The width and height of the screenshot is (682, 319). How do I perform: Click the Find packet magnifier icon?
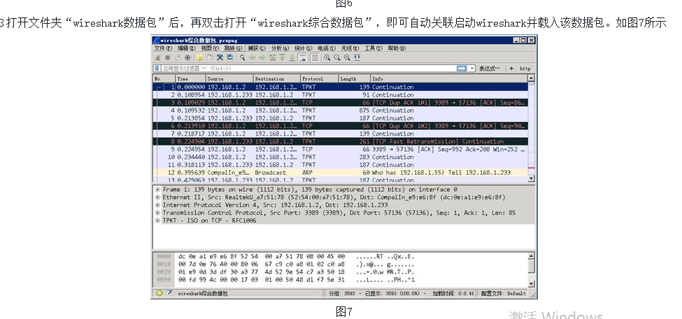243,57
